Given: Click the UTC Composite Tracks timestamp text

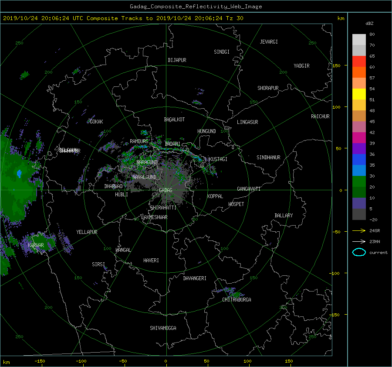Looking at the screenshot, I should [x=123, y=18].
